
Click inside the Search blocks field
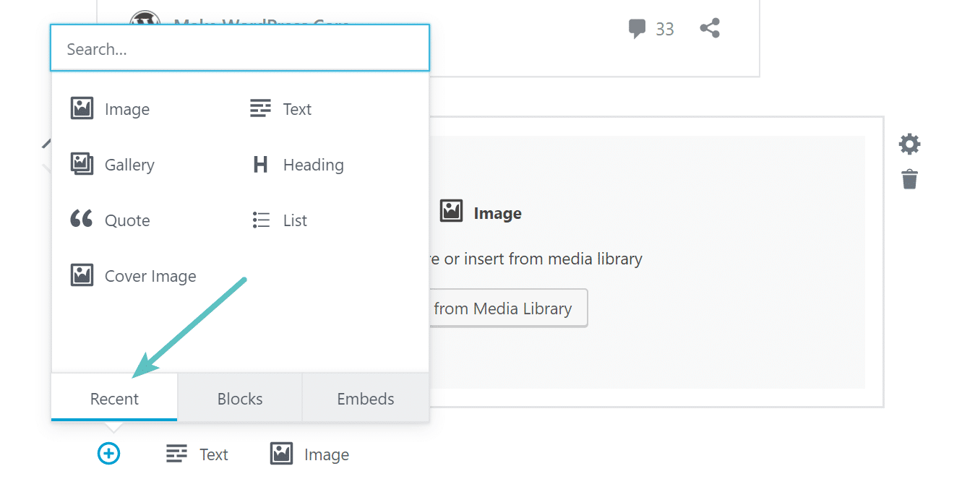coord(240,49)
